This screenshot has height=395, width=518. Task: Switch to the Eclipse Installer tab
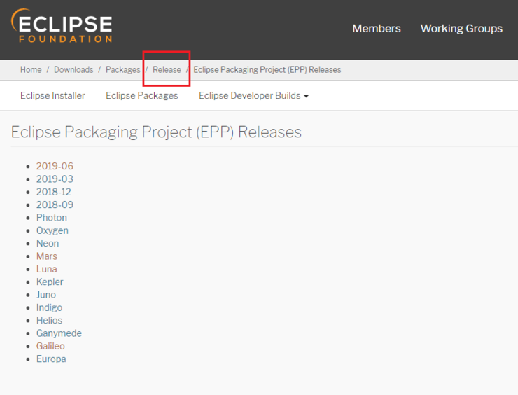coord(52,96)
